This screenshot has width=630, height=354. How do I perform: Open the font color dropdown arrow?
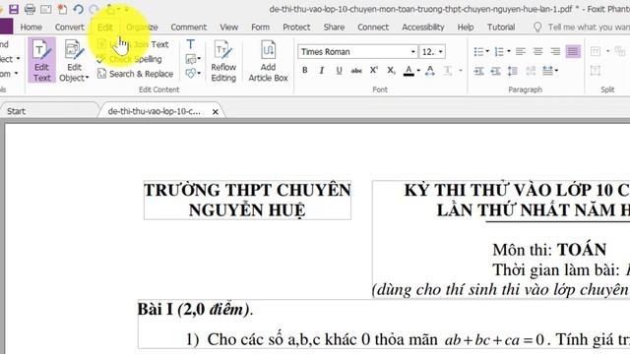[x=418, y=71]
